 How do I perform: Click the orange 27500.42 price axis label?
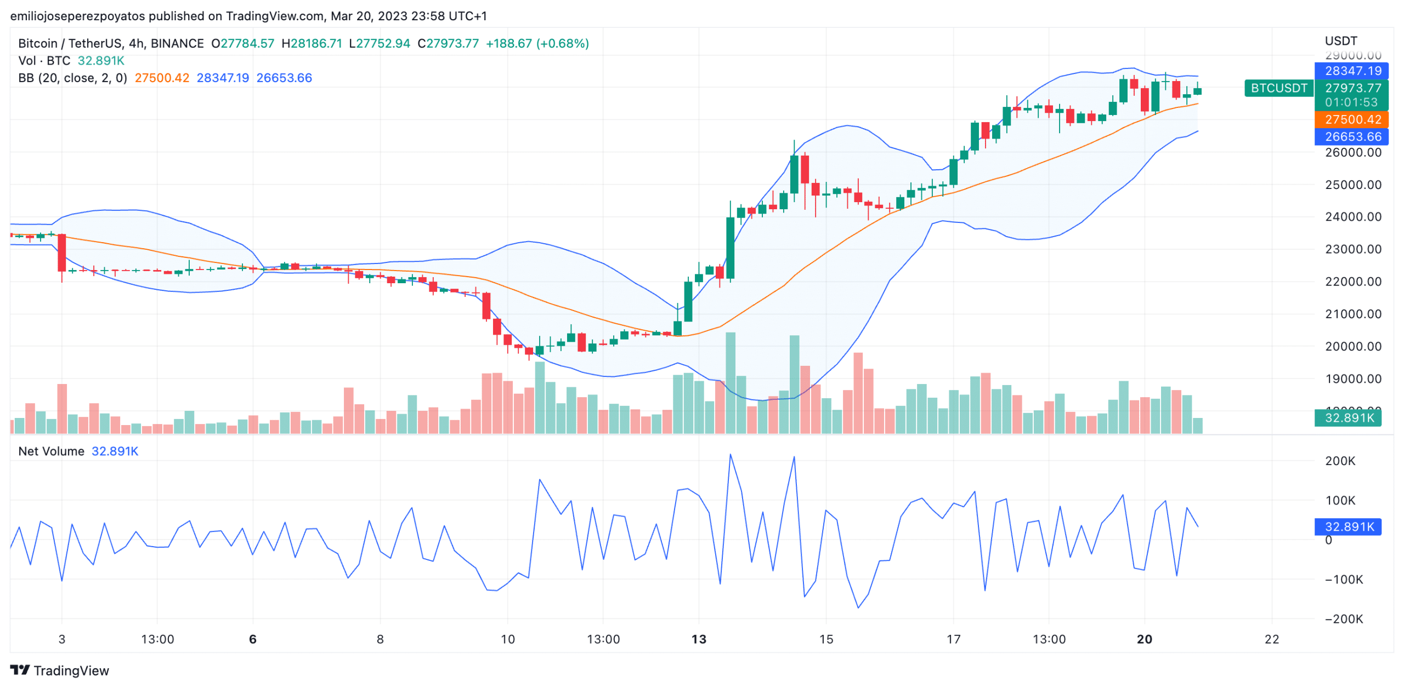click(x=1351, y=119)
